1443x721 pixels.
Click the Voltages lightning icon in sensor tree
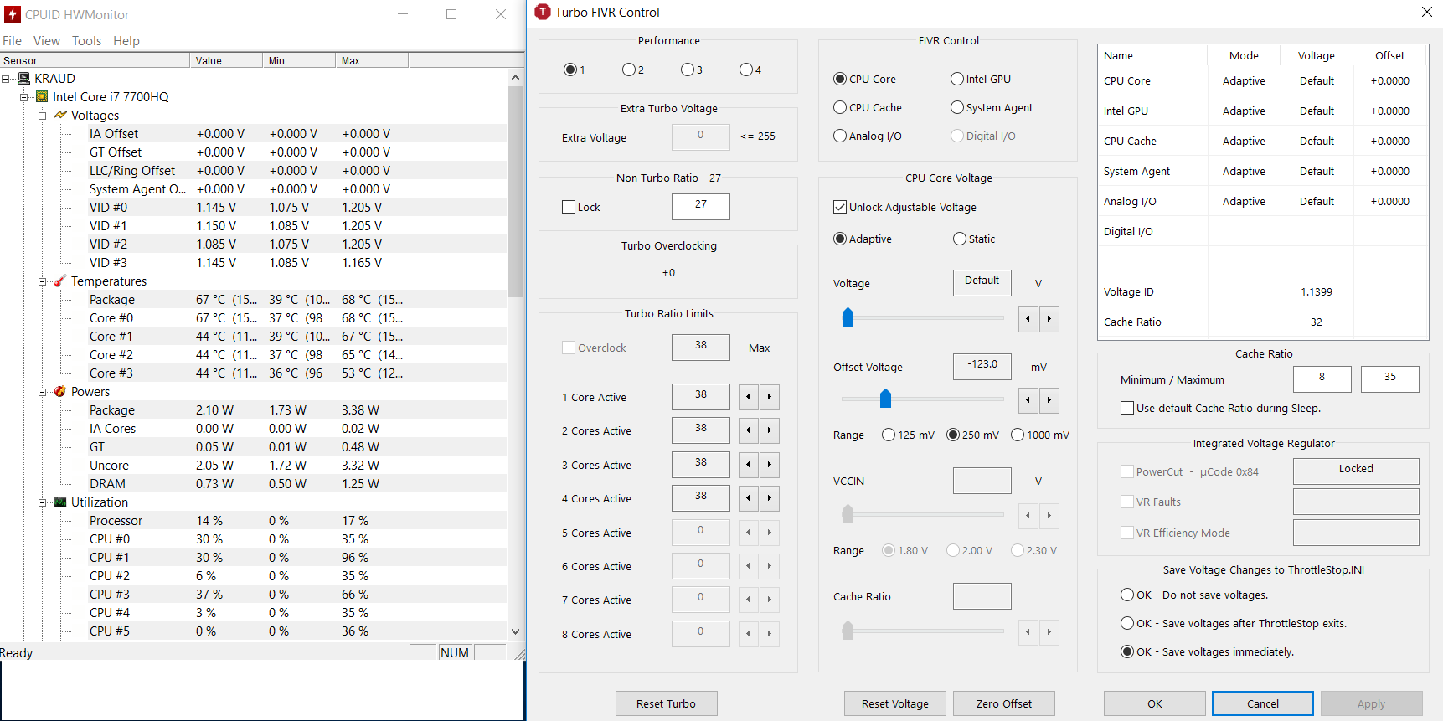point(60,116)
